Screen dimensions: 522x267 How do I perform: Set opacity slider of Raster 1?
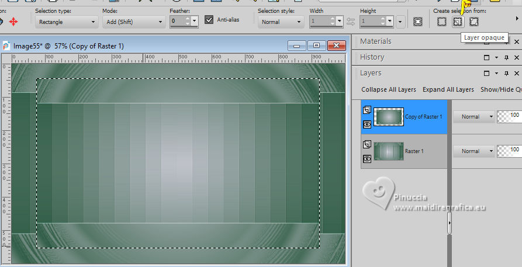click(x=509, y=151)
